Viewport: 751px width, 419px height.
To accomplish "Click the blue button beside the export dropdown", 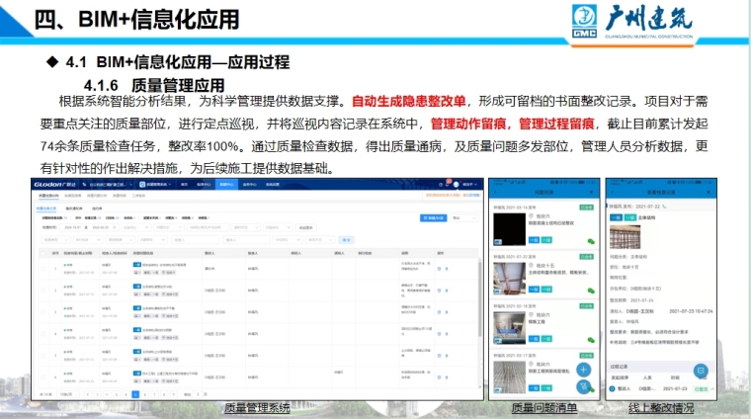I will pyautogui.click(x=433, y=216).
